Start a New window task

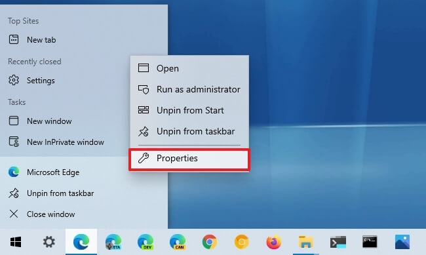84,121
